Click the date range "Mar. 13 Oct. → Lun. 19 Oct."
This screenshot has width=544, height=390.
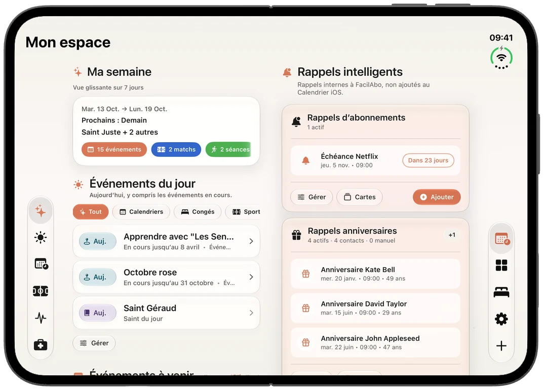124,109
